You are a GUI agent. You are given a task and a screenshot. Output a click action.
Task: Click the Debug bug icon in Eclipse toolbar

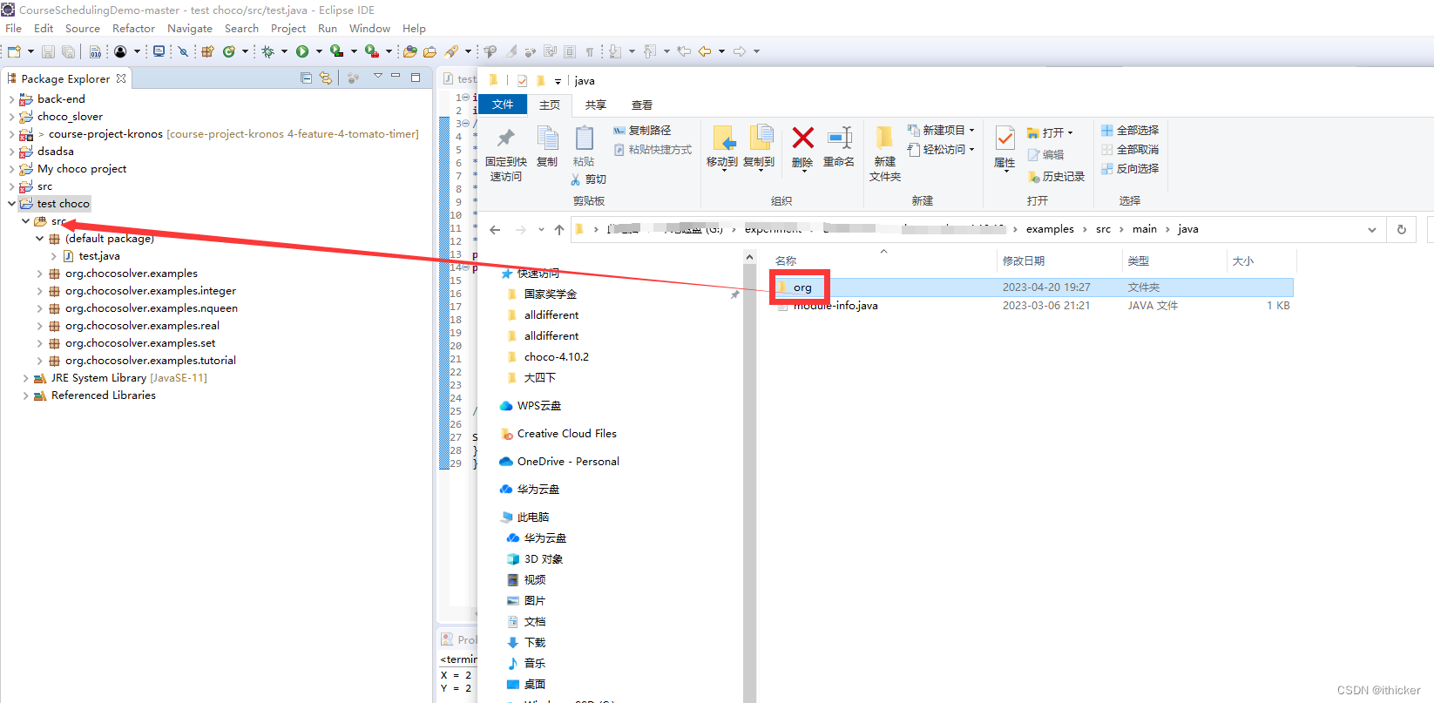point(268,51)
